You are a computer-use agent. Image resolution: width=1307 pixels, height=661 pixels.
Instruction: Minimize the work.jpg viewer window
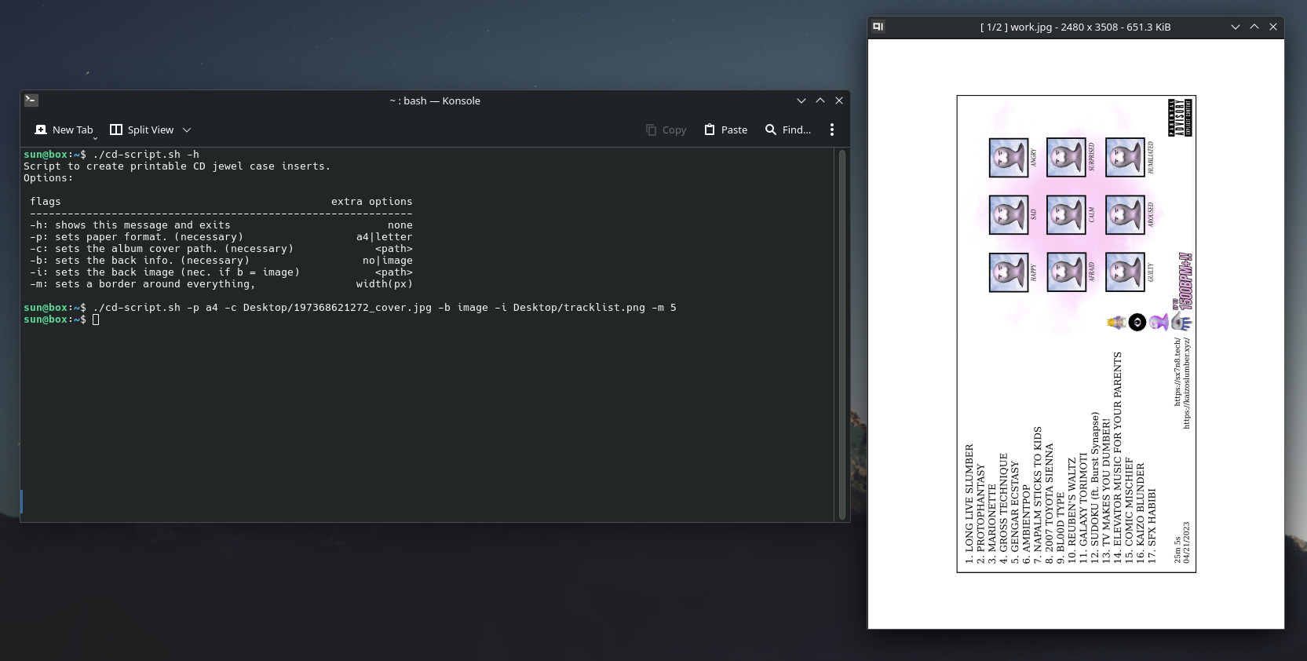1236,27
